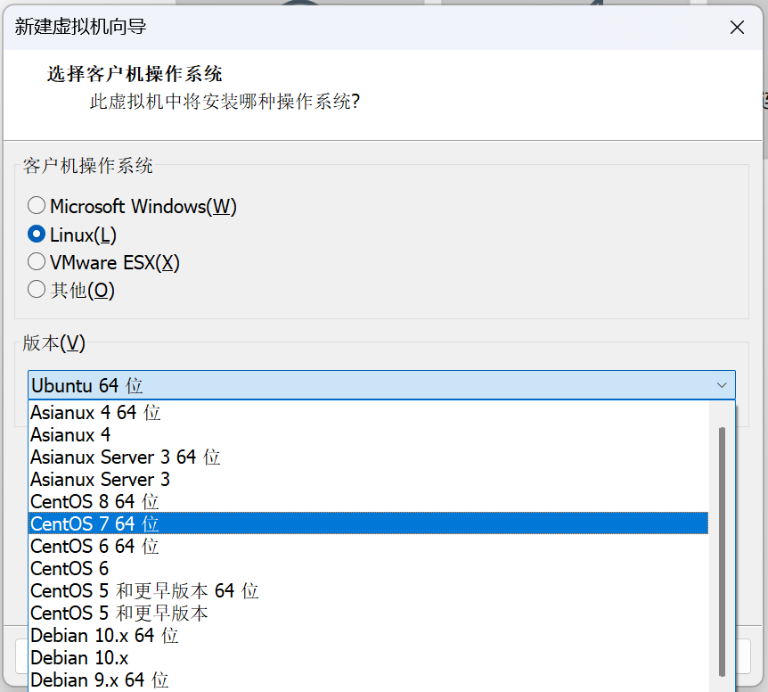Pick CentOS 6 64 位 option
Screen dimensions: 768x692
click(368, 546)
